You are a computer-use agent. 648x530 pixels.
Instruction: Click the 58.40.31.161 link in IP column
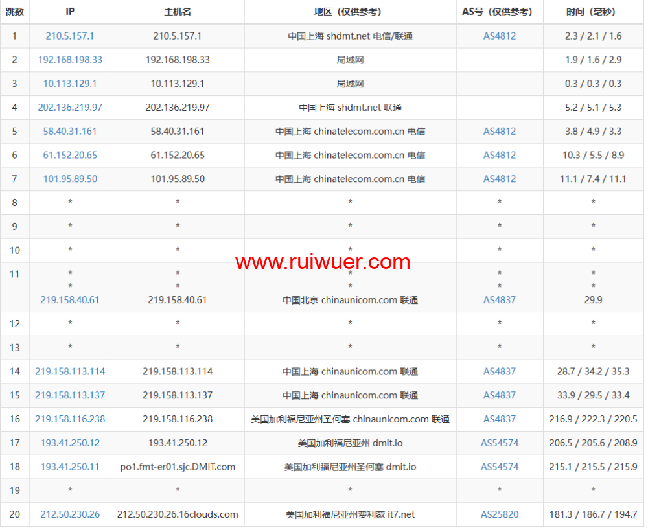70,132
